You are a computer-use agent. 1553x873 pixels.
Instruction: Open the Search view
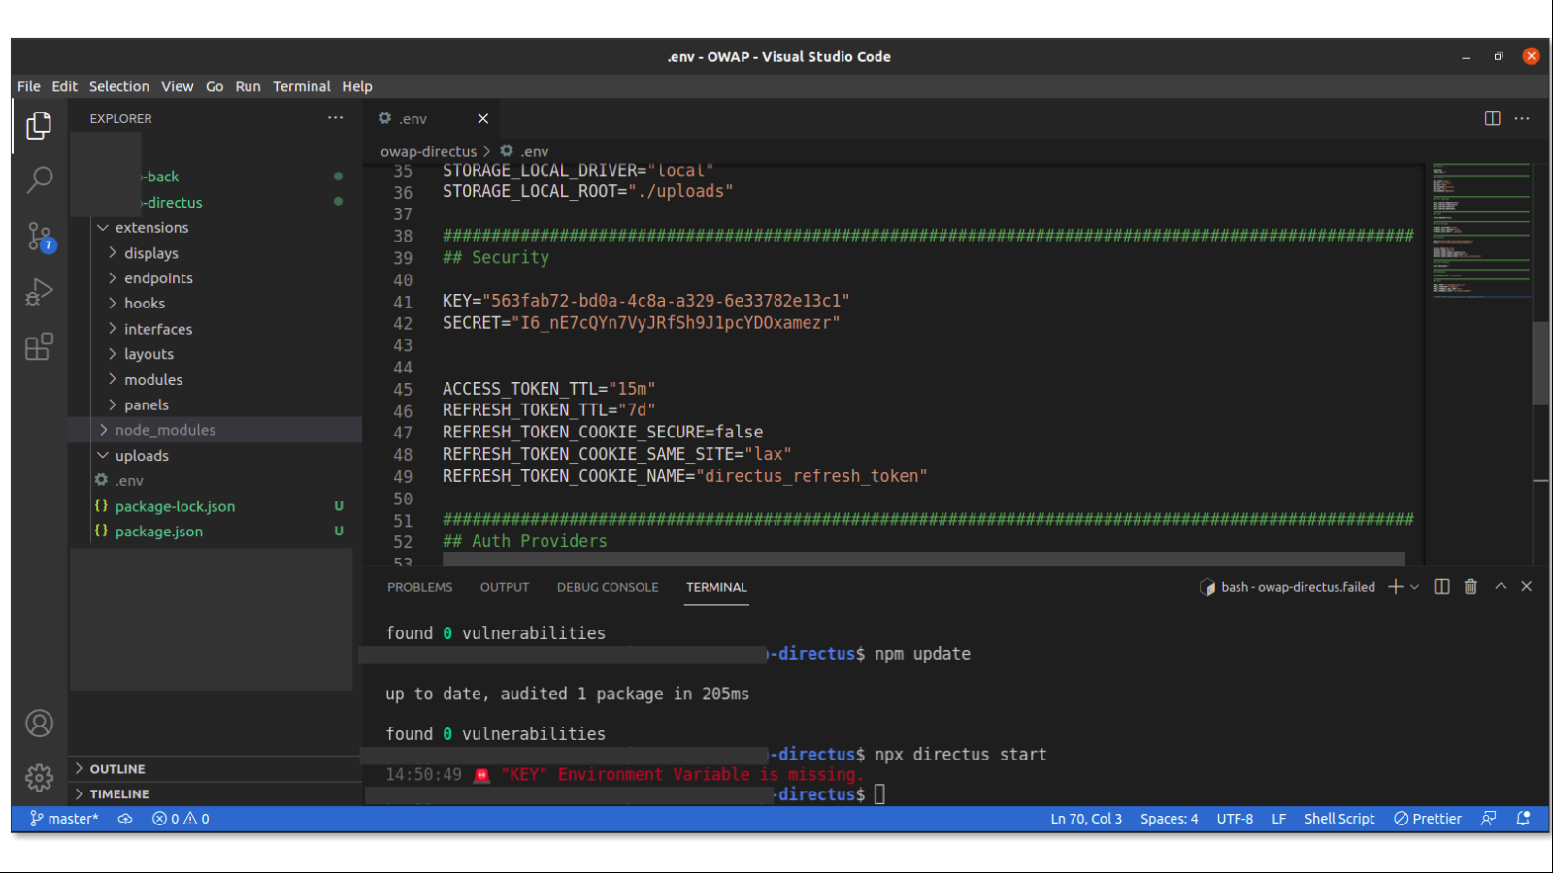(x=39, y=179)
